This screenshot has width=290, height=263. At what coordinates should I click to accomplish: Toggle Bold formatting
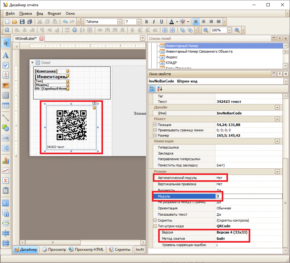(146, 22)
